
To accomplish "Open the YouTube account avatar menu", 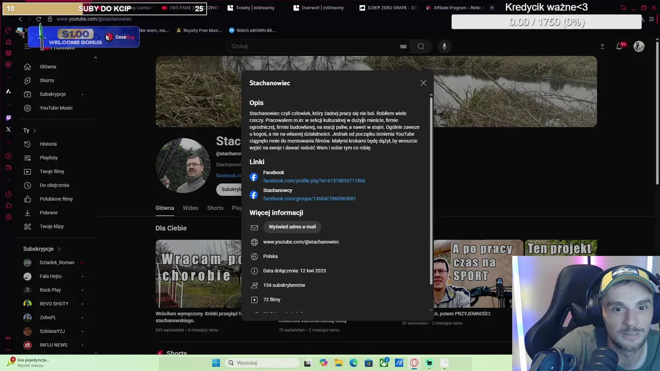I will point(639,46).
